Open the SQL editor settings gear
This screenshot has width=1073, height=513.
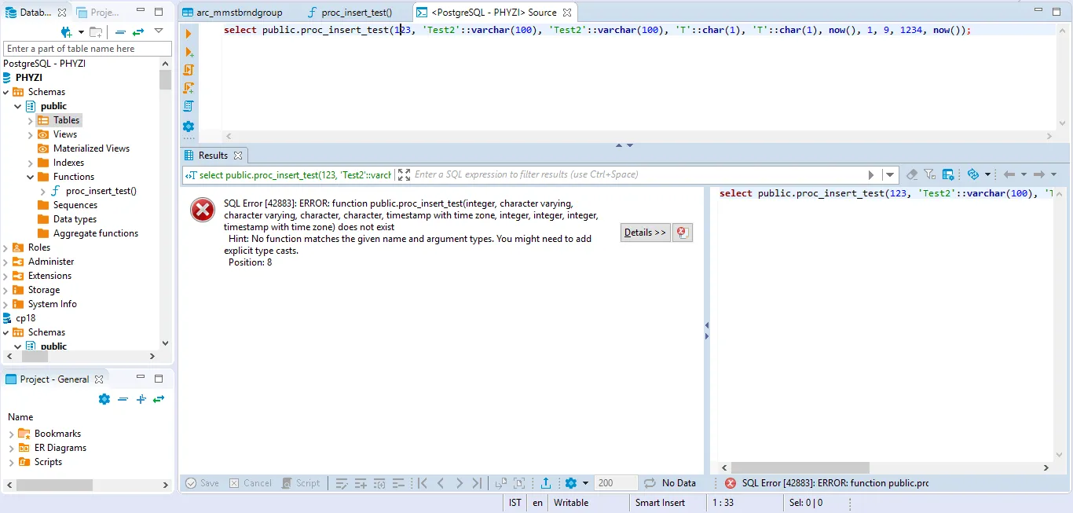[x=189, y=126]
